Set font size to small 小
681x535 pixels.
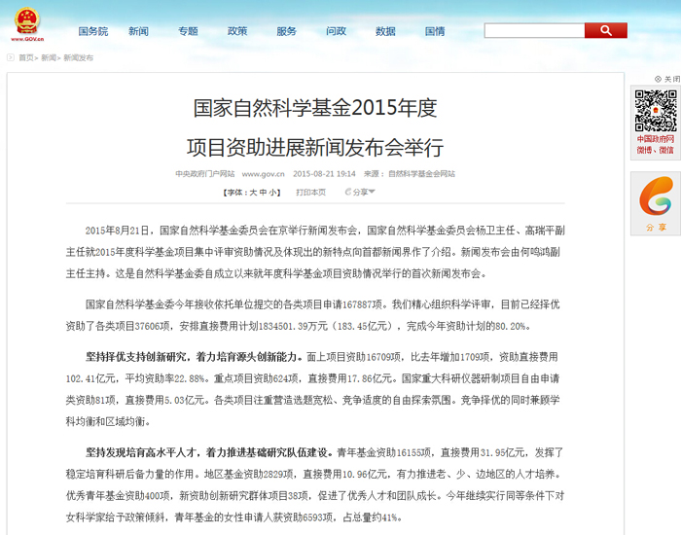273,193
